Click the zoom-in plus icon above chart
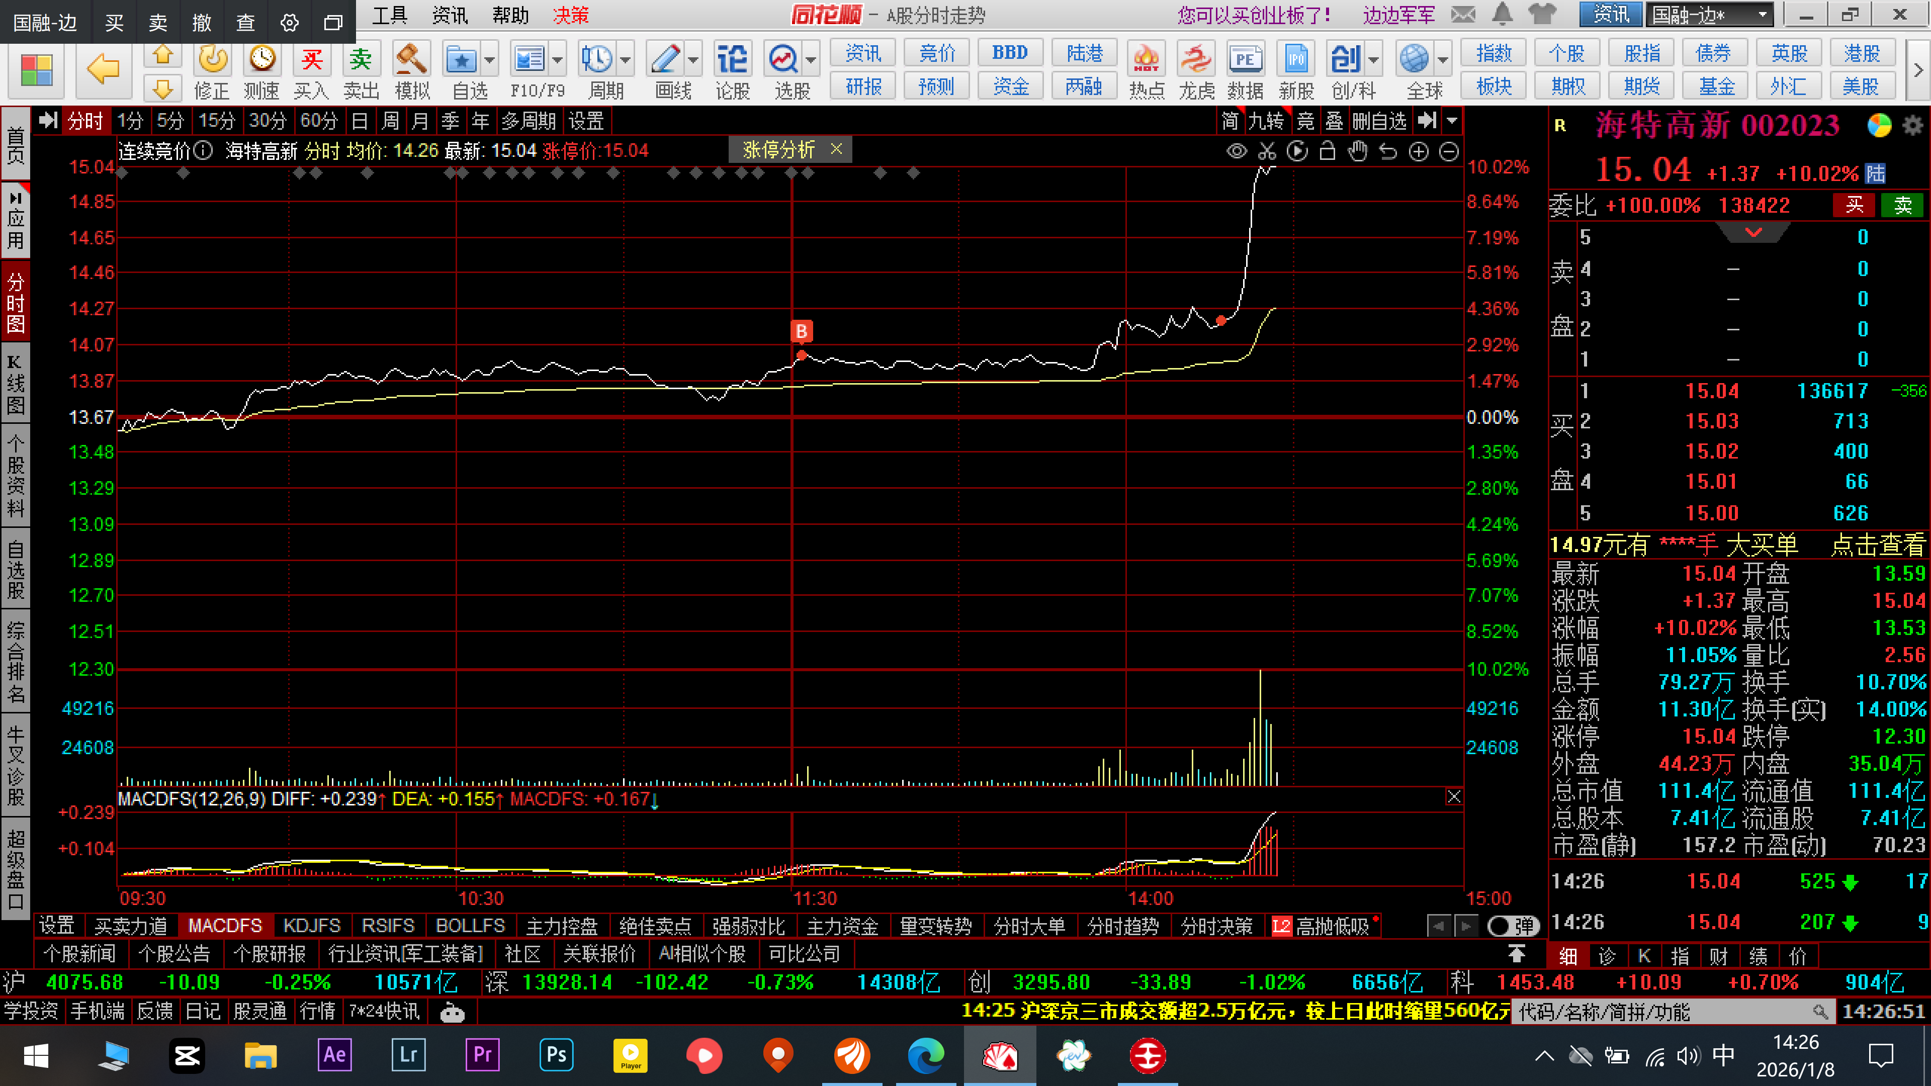The height and width of the screenshot is (1086, 1931). tap(1418, 152)
